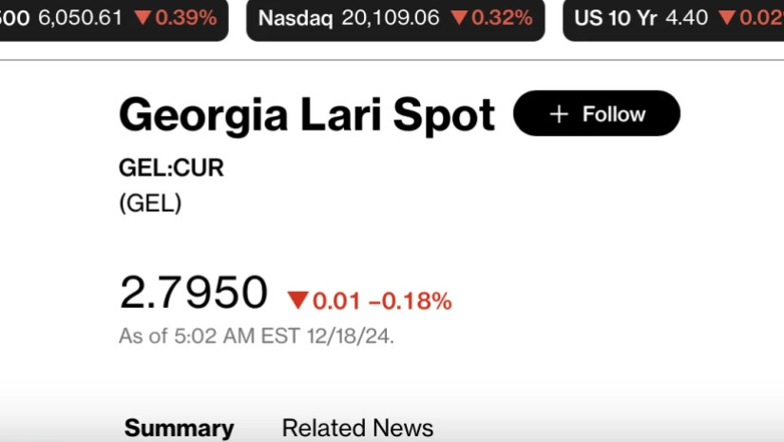
Task: Click the 2.7950 spot price
Action: [x=194, y=292]
